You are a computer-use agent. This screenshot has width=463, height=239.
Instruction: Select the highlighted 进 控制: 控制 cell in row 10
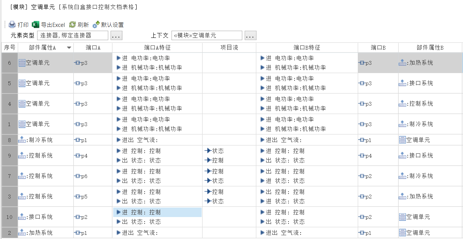tap(157, 212)
